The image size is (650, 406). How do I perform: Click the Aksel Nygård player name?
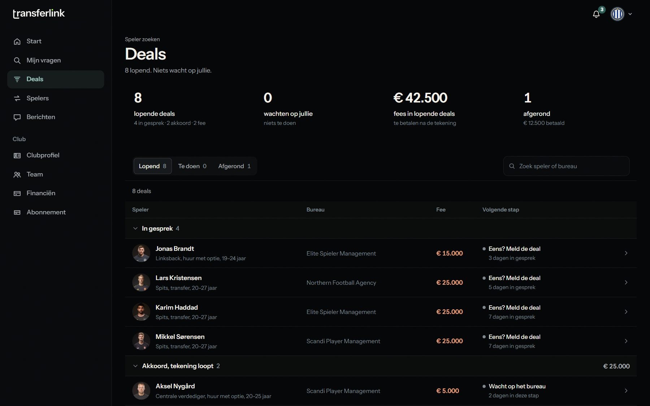(x=175, y=386)
